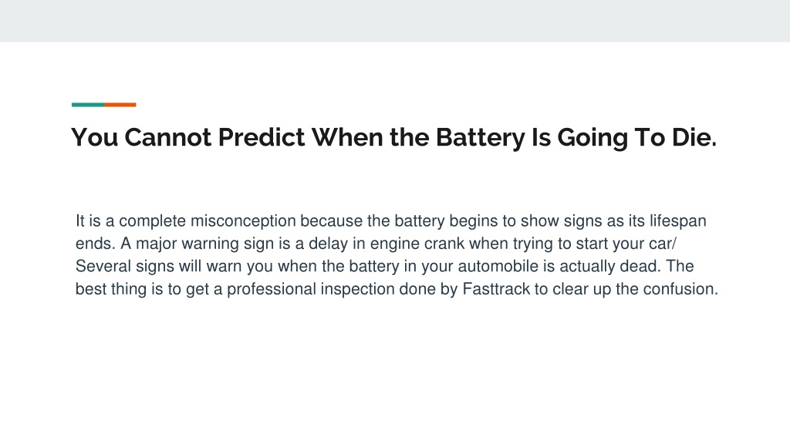The width and height of the screenshot is (790, 444).
Task: Click the slide title about battery prediction
Action: click(x=393, y=137)
